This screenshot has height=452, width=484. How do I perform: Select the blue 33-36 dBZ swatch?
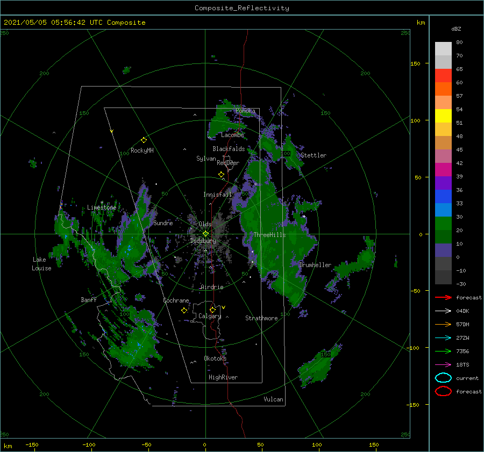(x=443, y=197)
